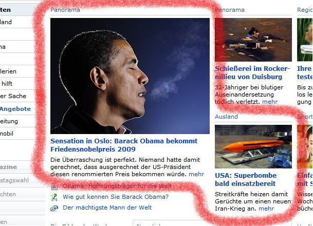Open the Duisburg shooting scene thumbnail
The height and width of the screenshot is (226, 313).
pos(253,40)
